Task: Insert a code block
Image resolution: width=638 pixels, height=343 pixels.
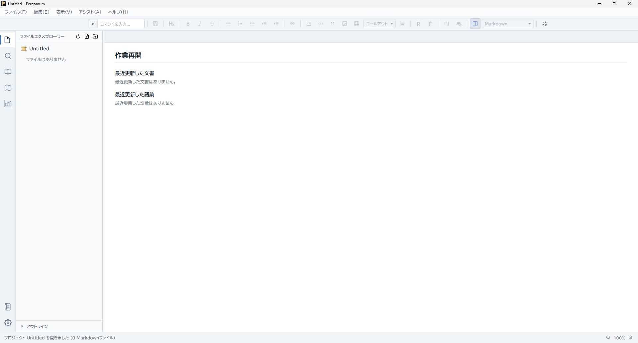Action: pos(321,24)
